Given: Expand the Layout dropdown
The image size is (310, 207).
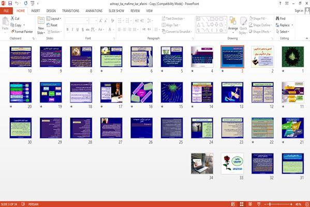Looking at the screenshot, I should pos(54,19).
